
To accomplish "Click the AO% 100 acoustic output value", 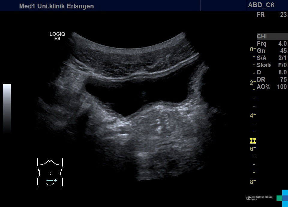I will 271,87.
